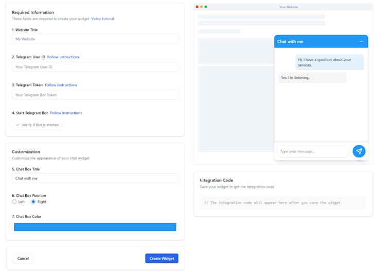This screenshot has height=272, width=386.
Task: Edit the Chat Box Title field
Action: (95, 178)
